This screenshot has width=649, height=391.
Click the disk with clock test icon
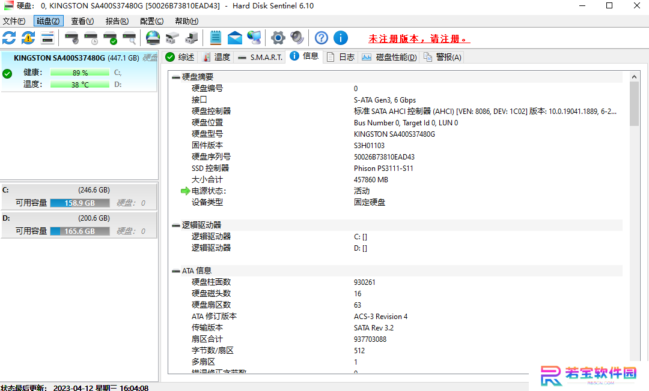(x=91, y=38)
